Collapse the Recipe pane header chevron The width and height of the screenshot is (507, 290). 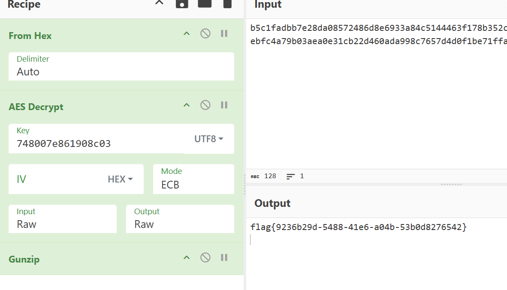[159, 3]
